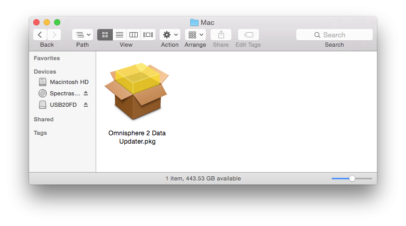The image size is (406, 226).
Task: Click the green full-screen window button
Action: pyautogui.click(x=57, y=22)
